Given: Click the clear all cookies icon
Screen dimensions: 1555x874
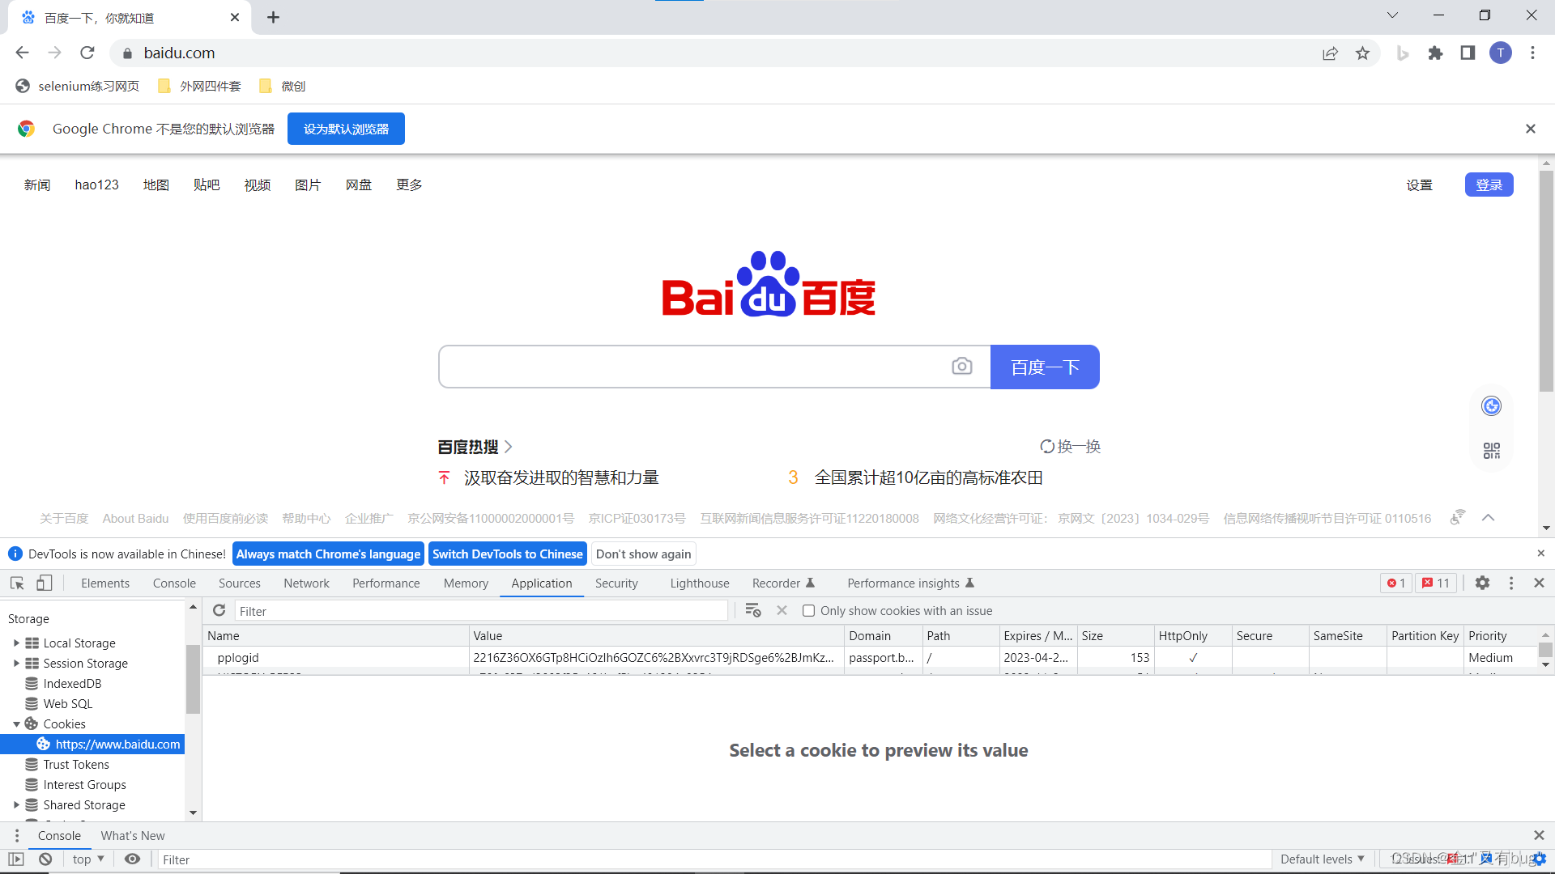Looking at the screenshot, I should pyautogui.click(x=752, y=610).
